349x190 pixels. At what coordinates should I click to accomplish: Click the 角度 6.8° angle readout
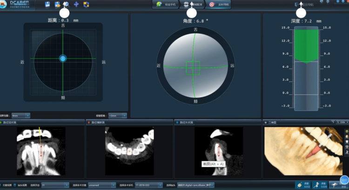pyautogui.click(x=195, y=21)
